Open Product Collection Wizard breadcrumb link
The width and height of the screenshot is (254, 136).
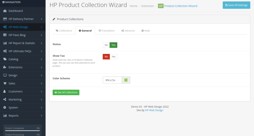click(x=181, y=6)
